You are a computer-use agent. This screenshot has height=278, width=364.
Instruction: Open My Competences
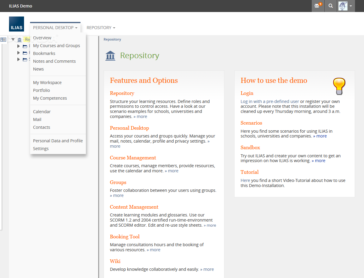[x=50, y=98]
